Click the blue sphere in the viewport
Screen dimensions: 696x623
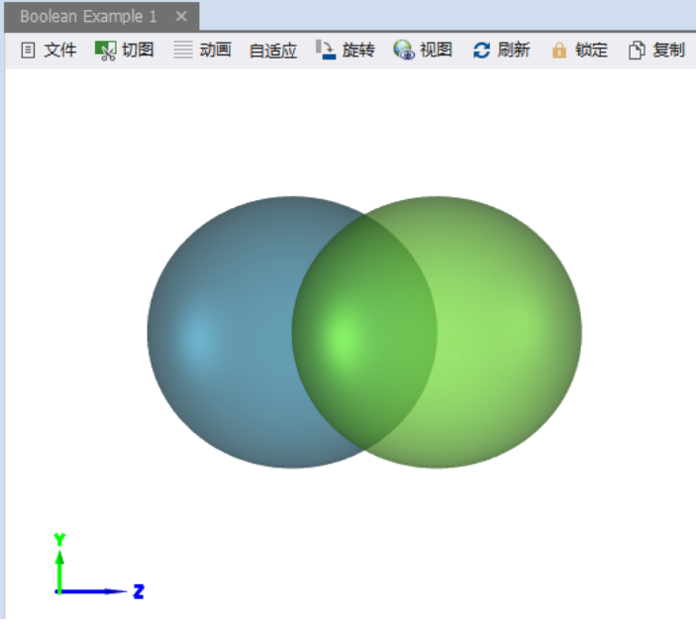tap(222, 332)
